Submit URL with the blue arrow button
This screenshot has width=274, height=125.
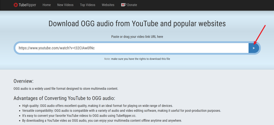pos(254,48)
